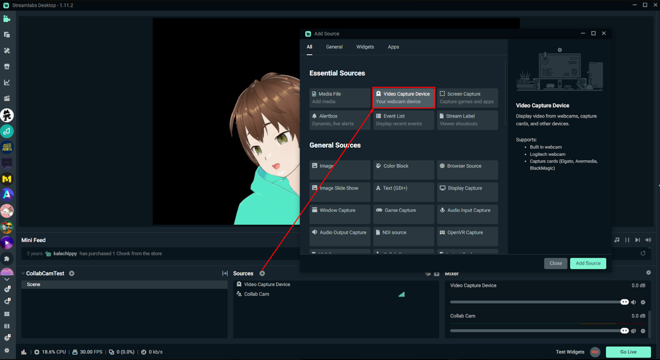Choose the Video Capture Device source tile
Viewport: 660px width, 360px height.
[x=404, y=98]
